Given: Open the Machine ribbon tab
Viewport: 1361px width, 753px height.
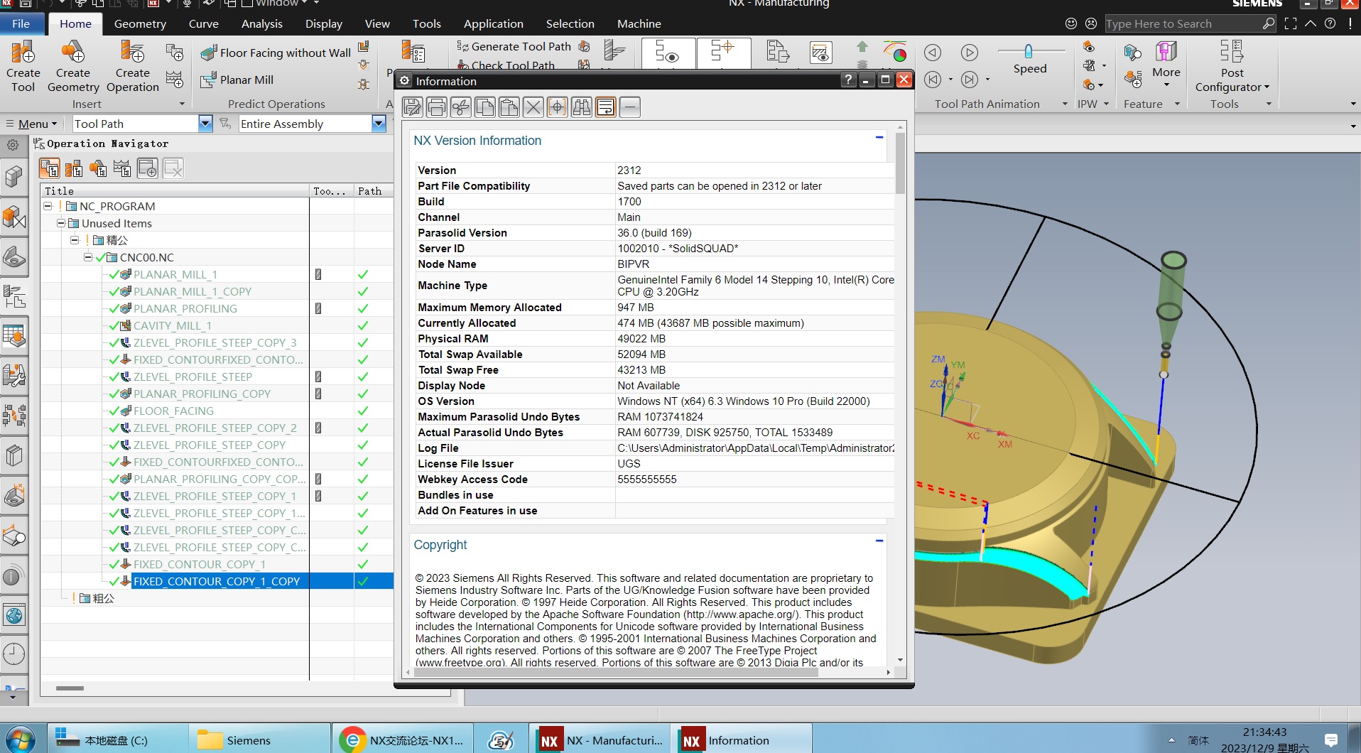Looking at the screenshot, I should click(639, 23).
